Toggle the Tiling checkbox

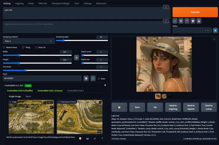click(x=23, y=47)
